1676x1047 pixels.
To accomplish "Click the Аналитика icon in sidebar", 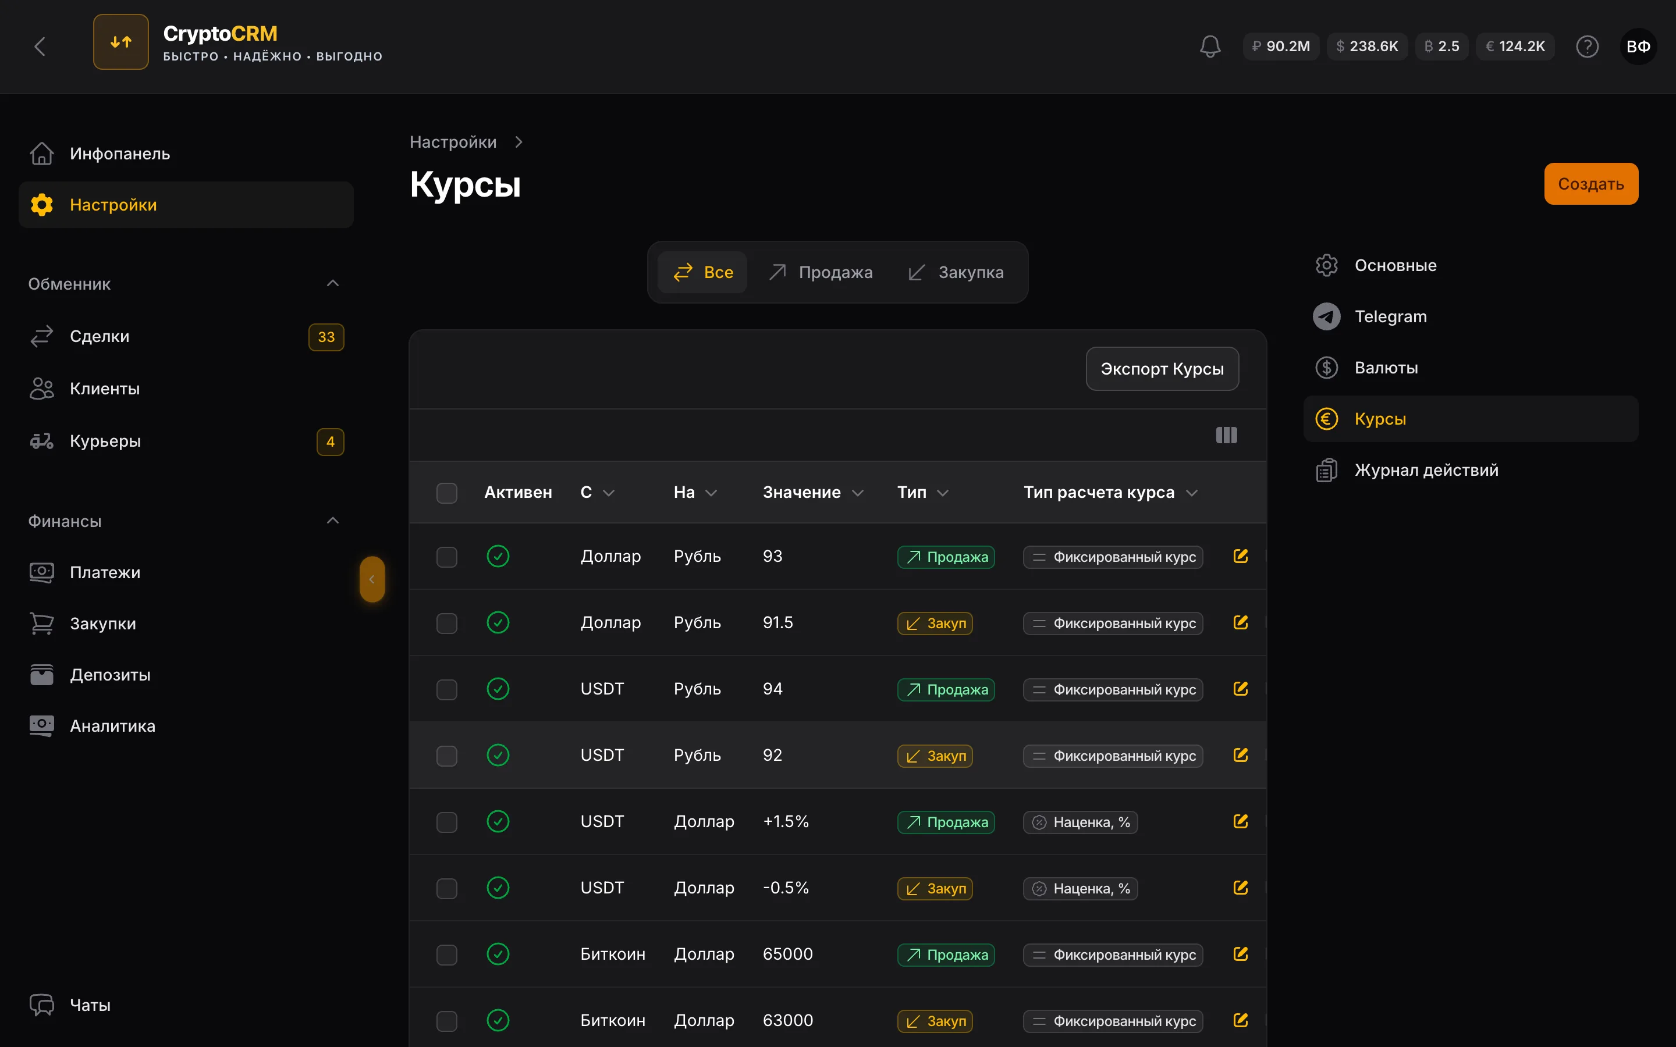I will pyautogui.click(x=41, y=726).
